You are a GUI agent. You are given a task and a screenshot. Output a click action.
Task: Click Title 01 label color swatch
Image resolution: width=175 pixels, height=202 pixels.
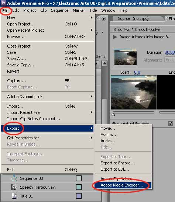point(79,196)
